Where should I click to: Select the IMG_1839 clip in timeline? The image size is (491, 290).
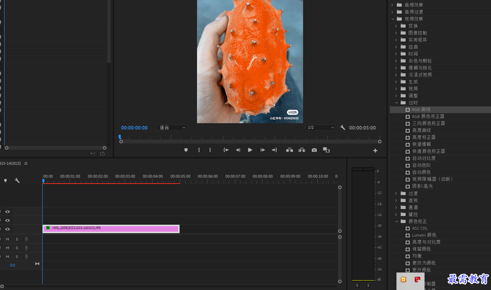pyautogui.click(x=111, y=229)
